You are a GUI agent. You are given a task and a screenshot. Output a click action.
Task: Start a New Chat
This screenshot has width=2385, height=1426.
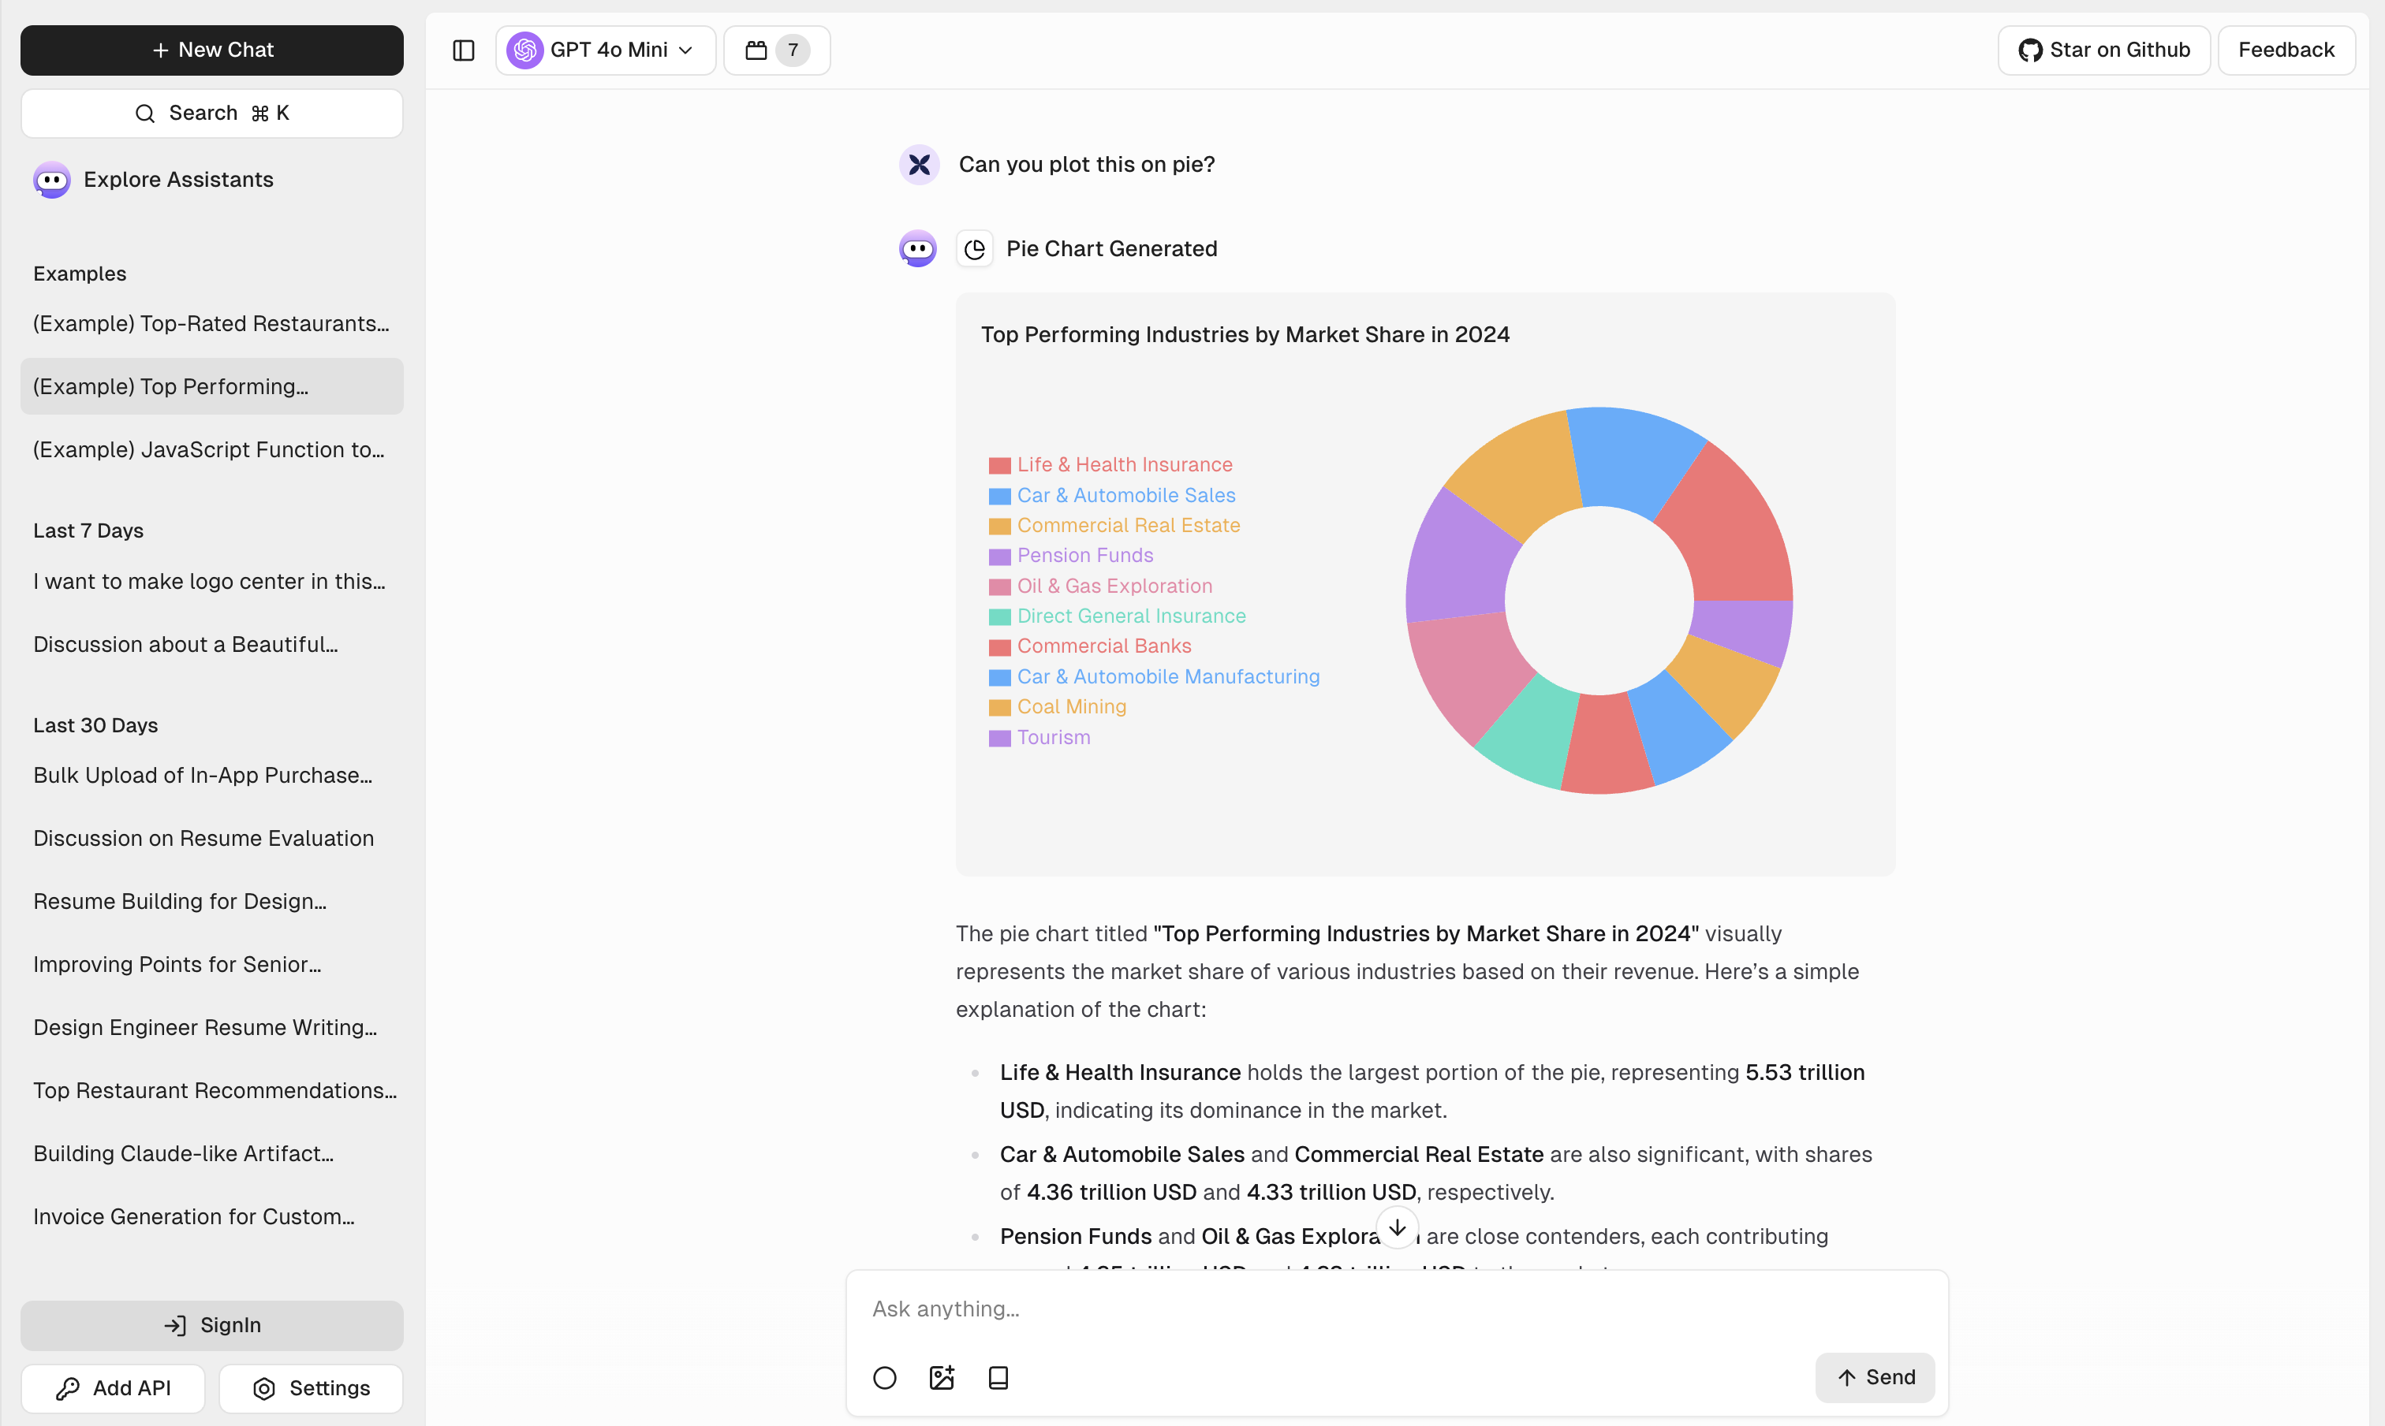coord(211,50)
